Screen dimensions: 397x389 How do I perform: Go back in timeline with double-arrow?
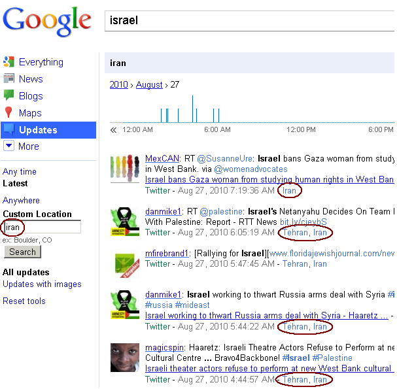point(113,130)
